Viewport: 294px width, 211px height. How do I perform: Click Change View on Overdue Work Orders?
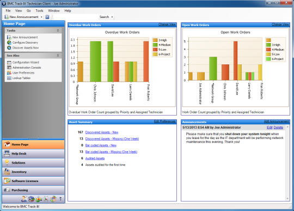167,25
